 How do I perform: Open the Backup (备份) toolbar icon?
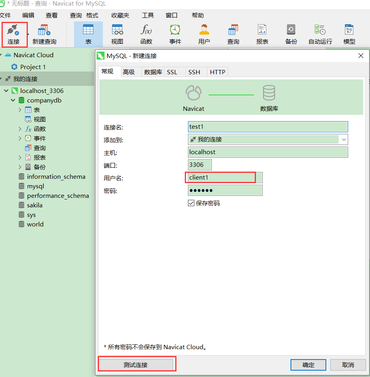pos(291,35)
